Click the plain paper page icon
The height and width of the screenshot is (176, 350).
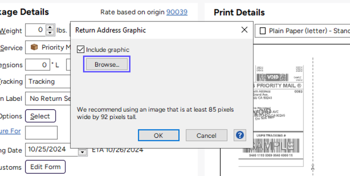[263, 31]
